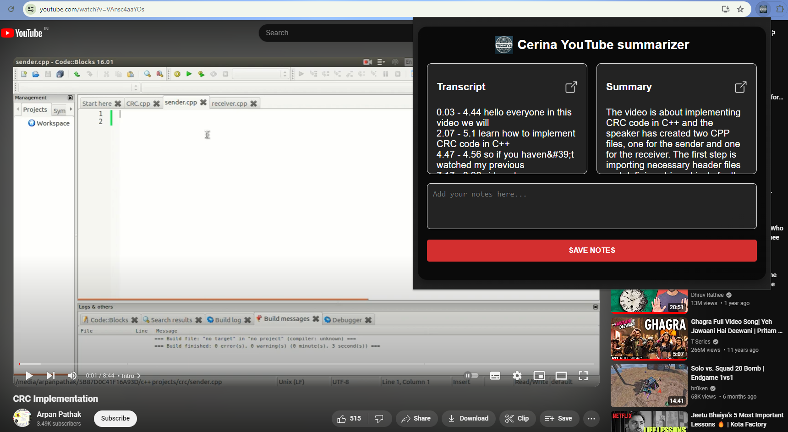Open Ghagra Full Video Song thumbnail
This screenshot has width=788, height=432.
tap(649, 339)
